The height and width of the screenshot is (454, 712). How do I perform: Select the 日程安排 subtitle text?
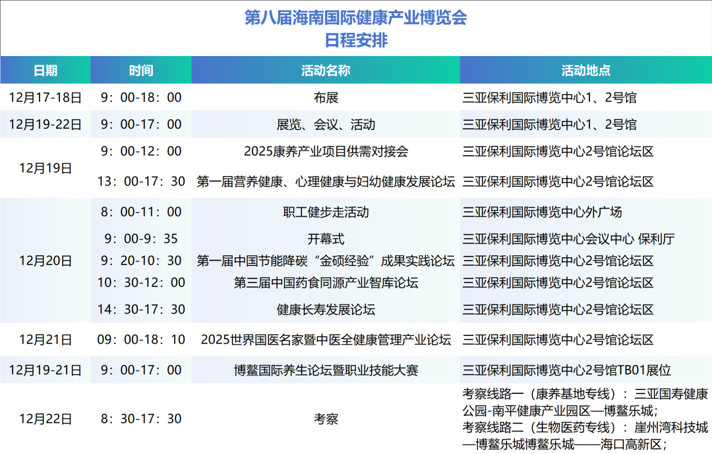[x=356, y=40]
